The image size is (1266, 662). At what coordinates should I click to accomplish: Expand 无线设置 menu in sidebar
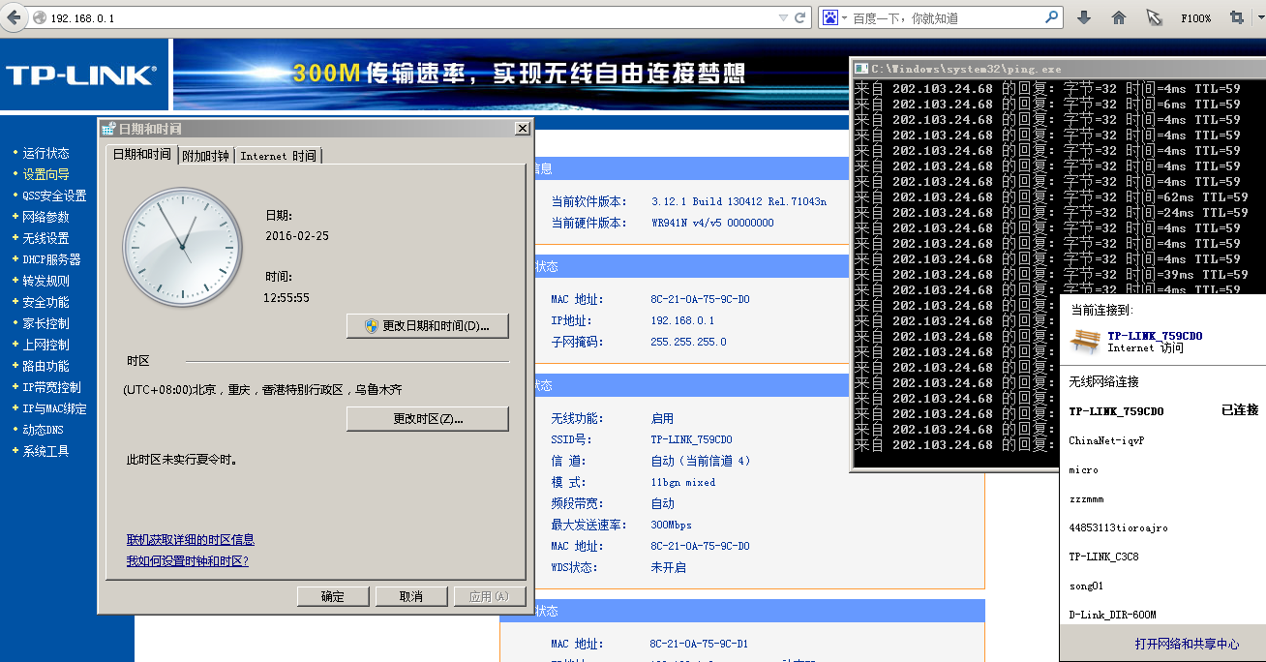click(x=46, y=238)
